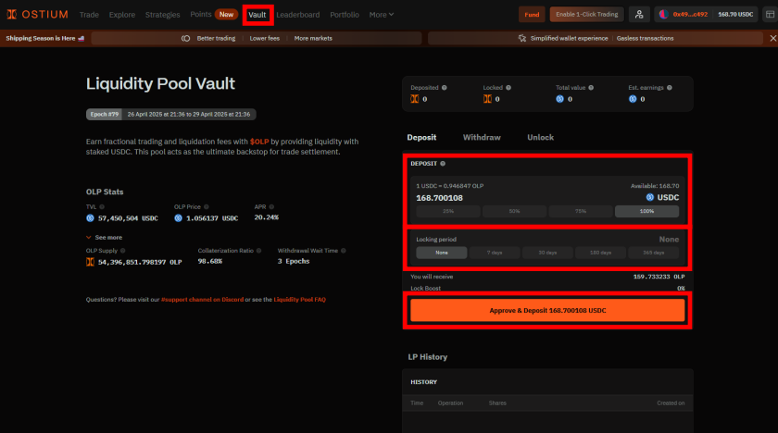Set deposit amount to 100%
This screenshot has width=778, height=433.
coord(647,211)
